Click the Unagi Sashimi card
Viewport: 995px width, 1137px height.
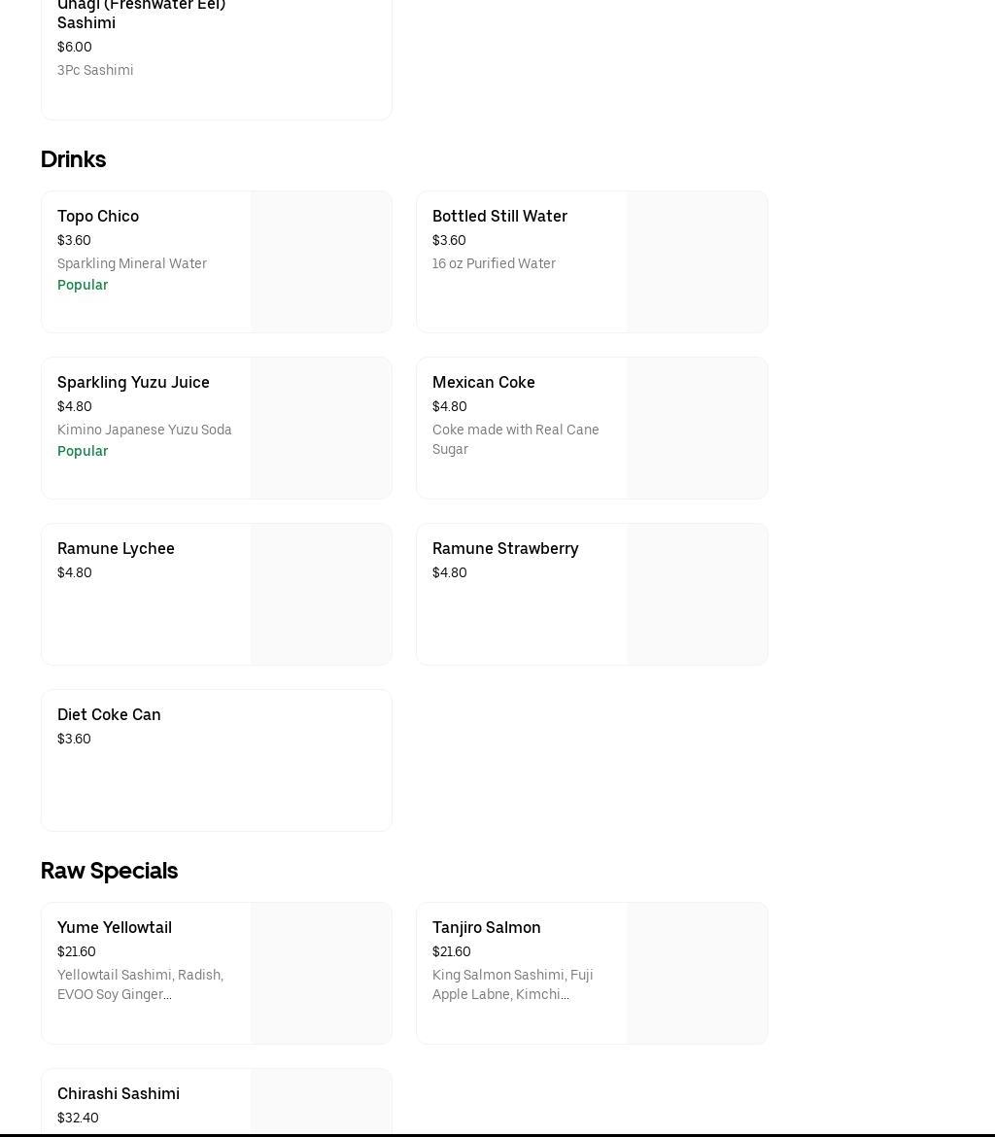[216, 58]
